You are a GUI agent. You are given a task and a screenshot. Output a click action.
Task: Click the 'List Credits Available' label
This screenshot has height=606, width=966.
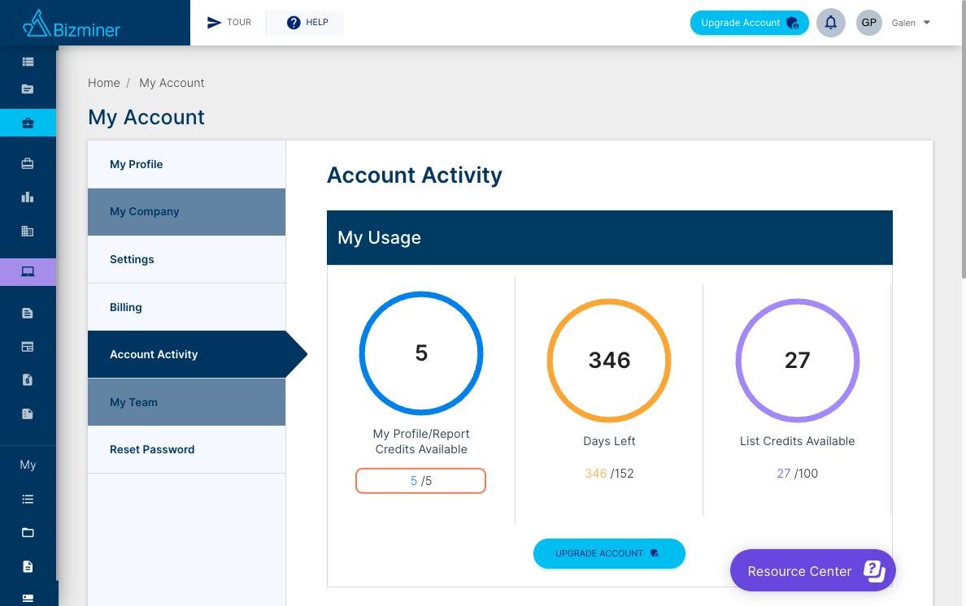click(797, 441)
